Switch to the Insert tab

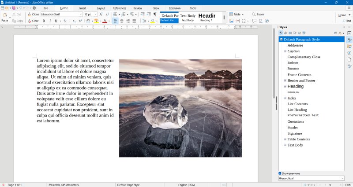pyautogui.click(x=83, y=8)
